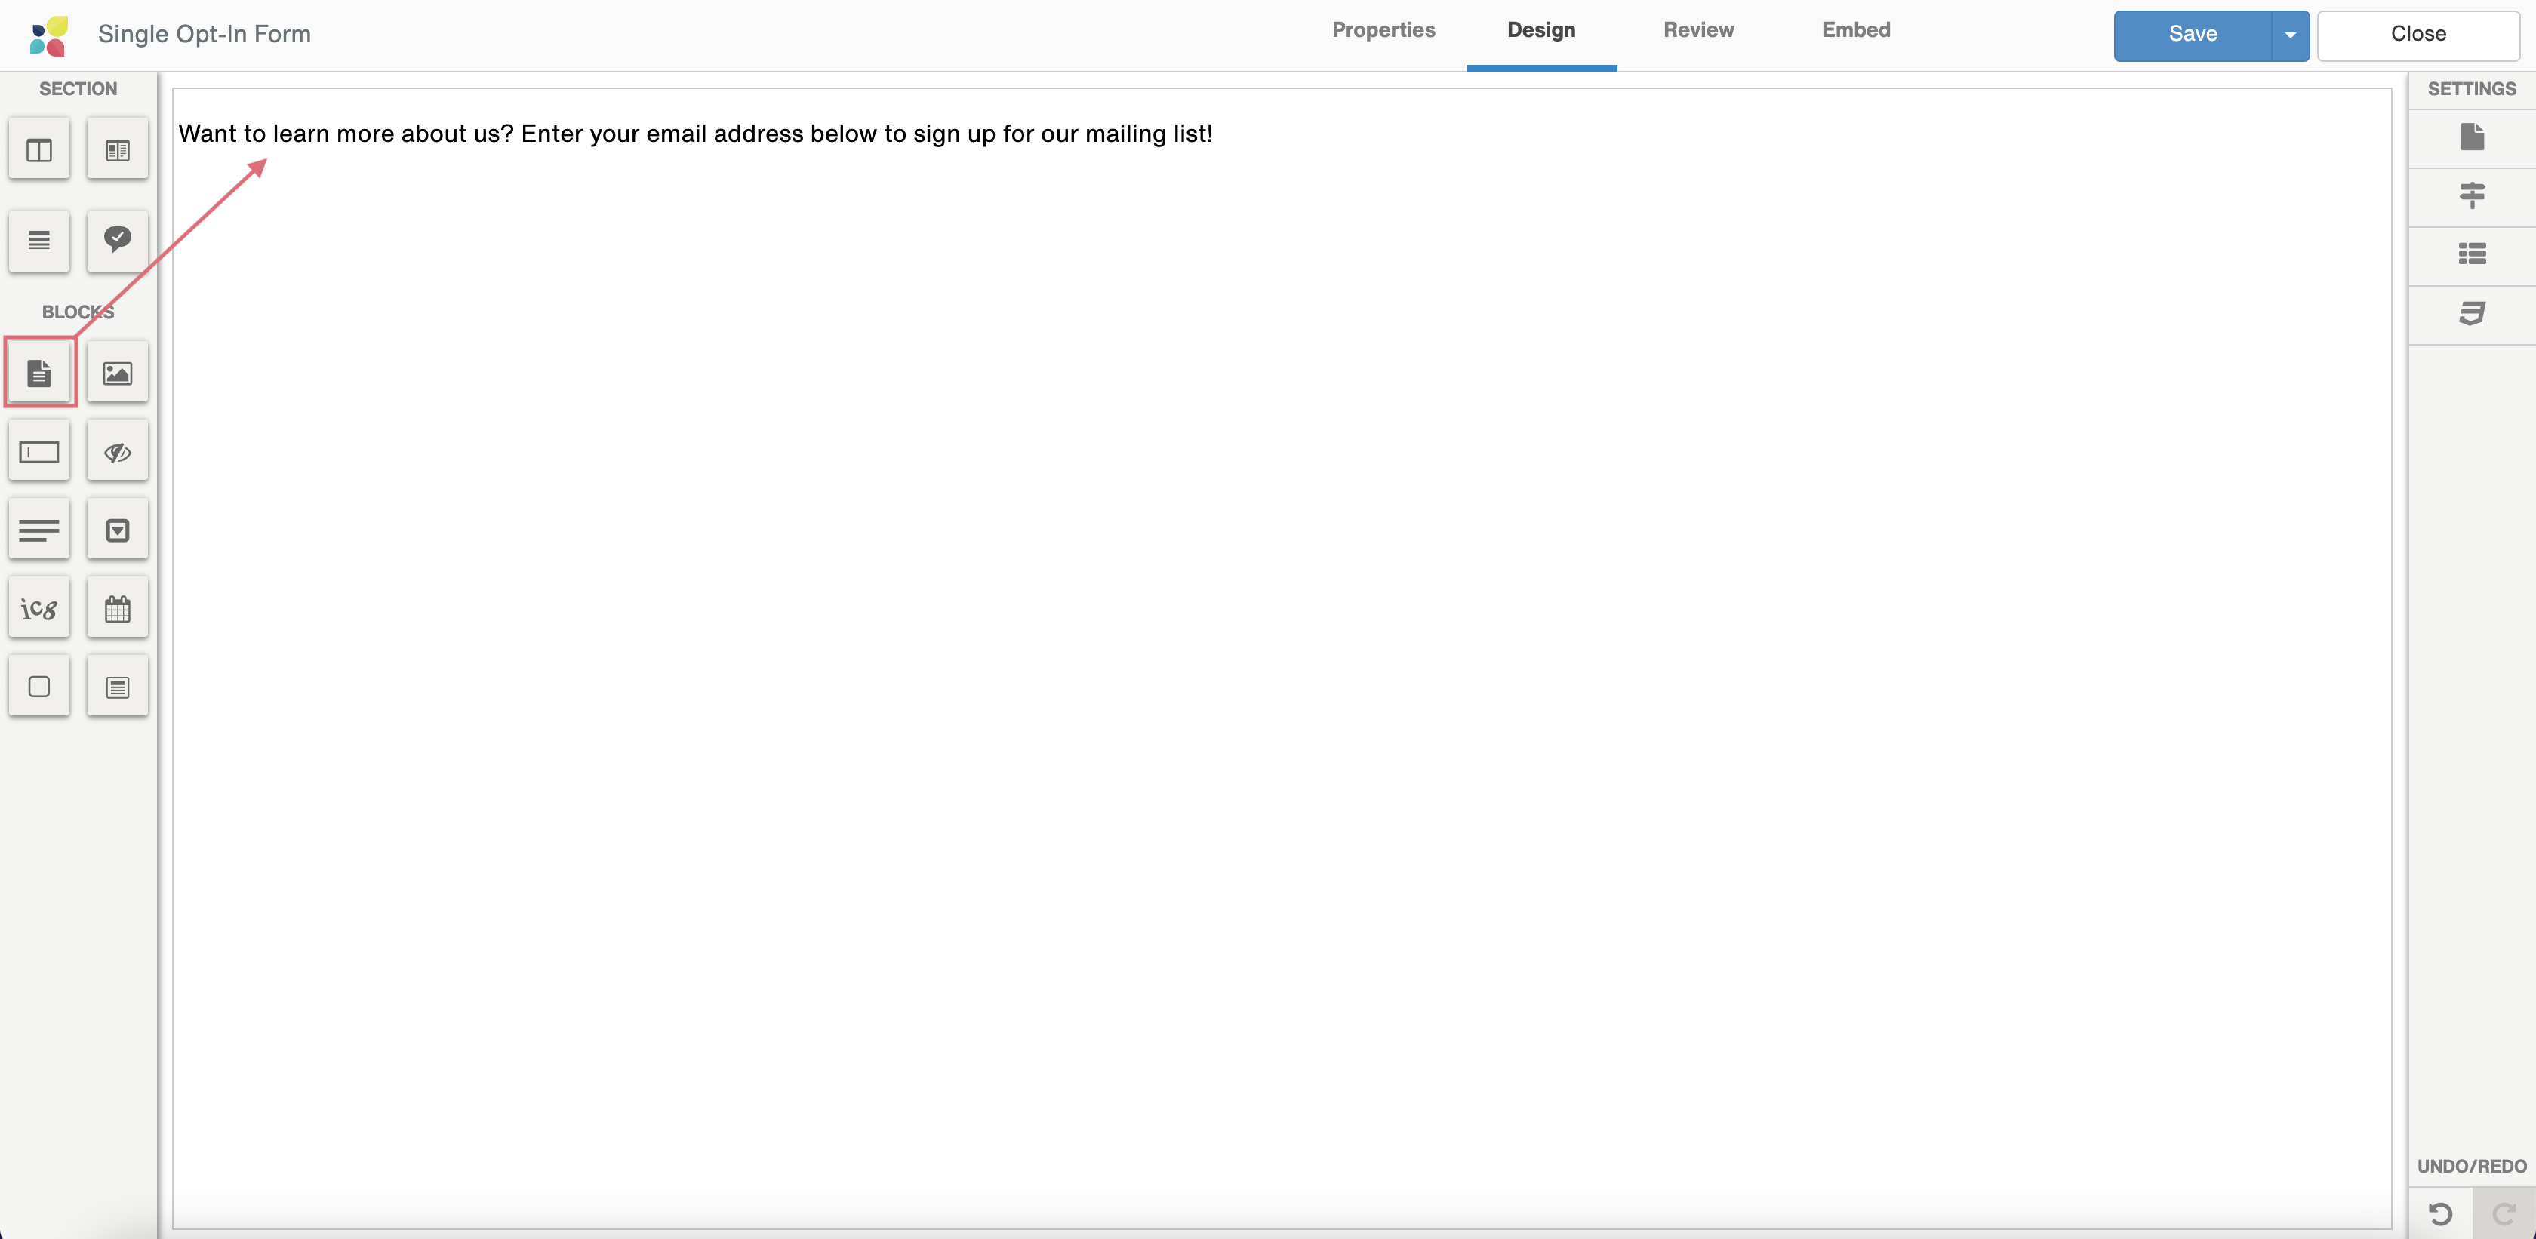Open the field list settings icon
2536x1239 pixels.
[x=2471, y=254]
